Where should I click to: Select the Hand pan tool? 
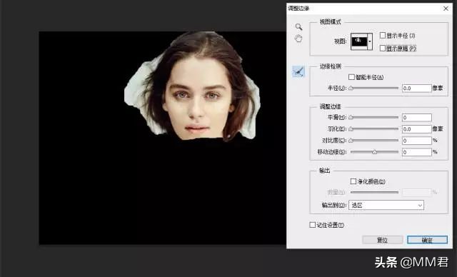coord(298,39)
